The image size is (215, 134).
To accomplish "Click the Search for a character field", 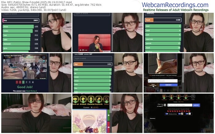I will (x=162, y=81).
